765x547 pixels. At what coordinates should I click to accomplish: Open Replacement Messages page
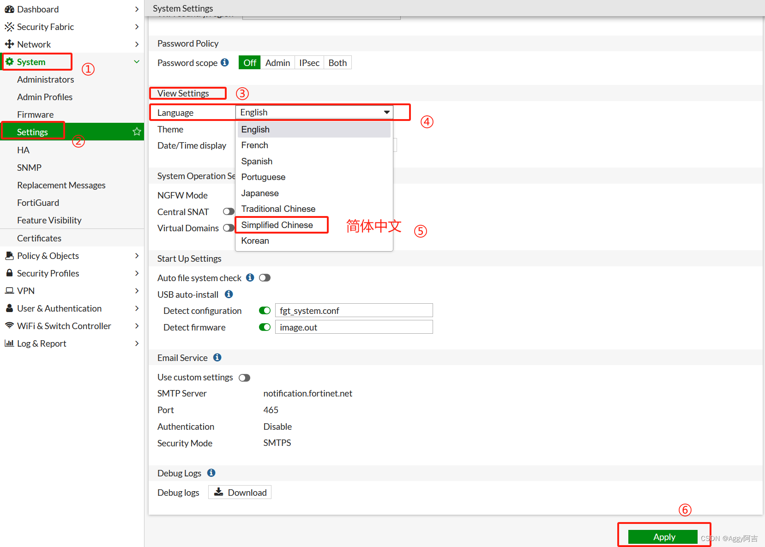(61, 185)
